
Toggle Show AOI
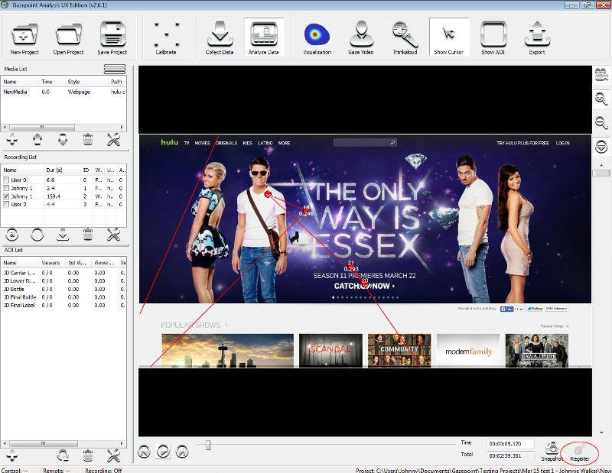[493, 38]
